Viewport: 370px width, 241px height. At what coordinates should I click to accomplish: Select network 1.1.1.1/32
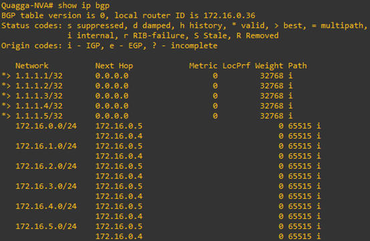tap(39, 76)
